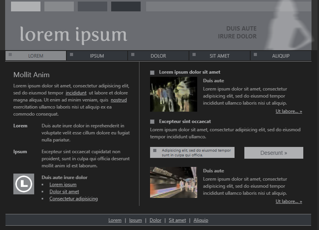Pick the darkest swatch in the top row
Viewport: 319px width, 230px height.
(126, 7)
